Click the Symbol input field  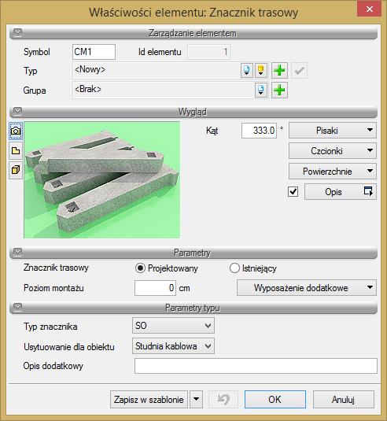pos(94,52)
